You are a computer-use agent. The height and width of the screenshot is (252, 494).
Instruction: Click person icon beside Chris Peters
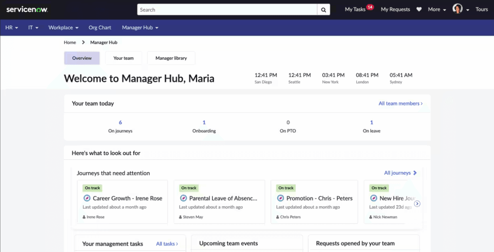pyautogui.click(x=278, y=217)
